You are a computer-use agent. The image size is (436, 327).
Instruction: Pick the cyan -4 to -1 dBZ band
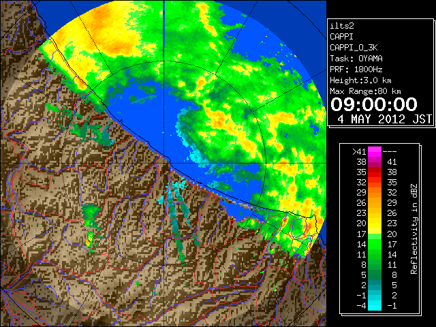coord(375,305)
